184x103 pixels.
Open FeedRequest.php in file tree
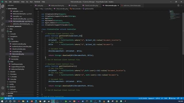click(17, 64)
